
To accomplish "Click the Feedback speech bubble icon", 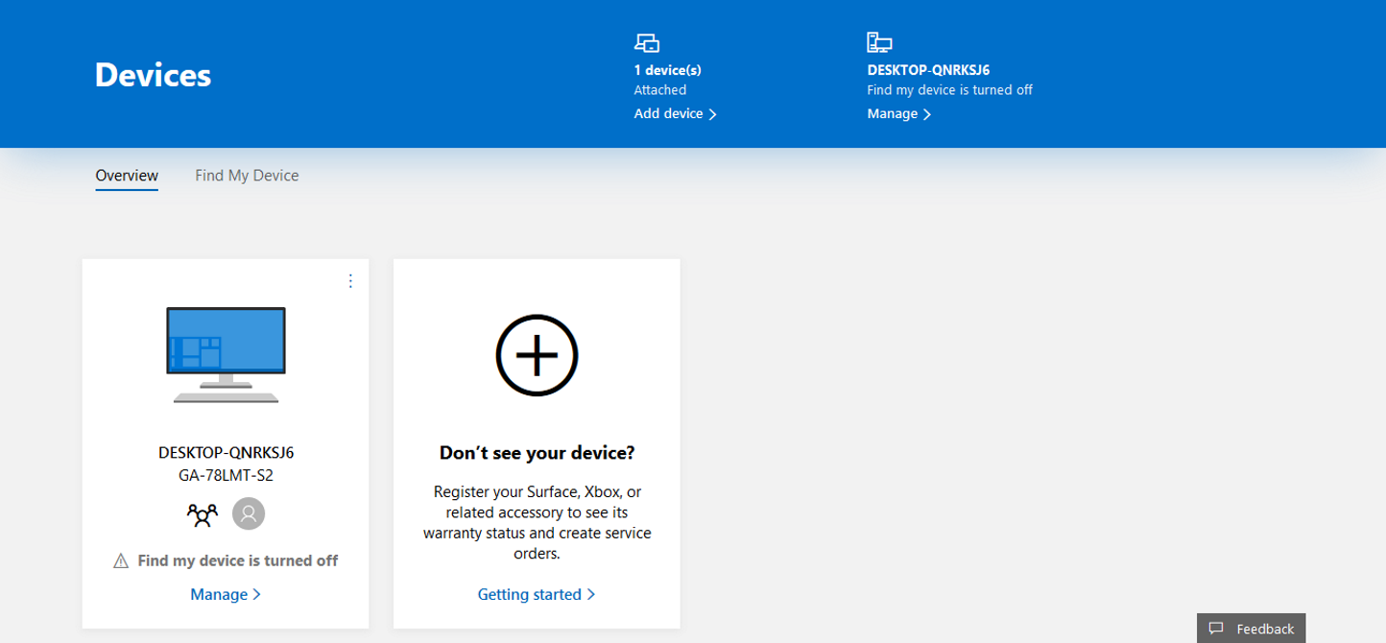I will click(1216, 629).
